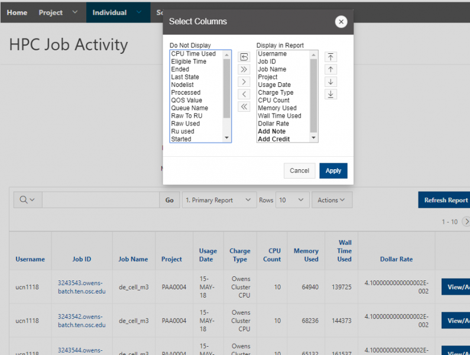470x355 pixels.
Task: Move selected column Up one position
Action: (331, 69)
